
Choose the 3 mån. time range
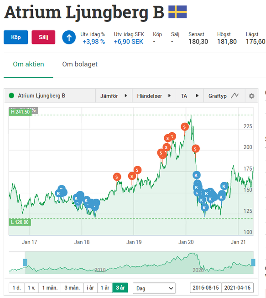pyautogui.click(x=72, y=288)
